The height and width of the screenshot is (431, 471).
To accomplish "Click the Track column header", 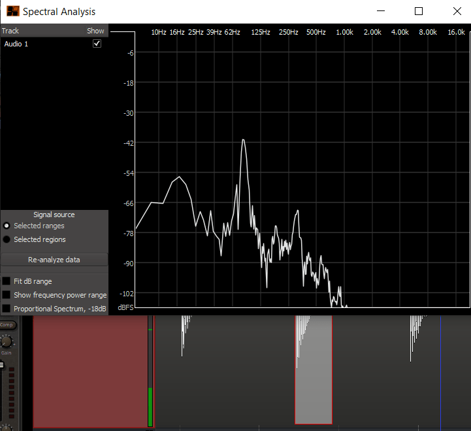I will pyautogui.click(x=10, y=31).
